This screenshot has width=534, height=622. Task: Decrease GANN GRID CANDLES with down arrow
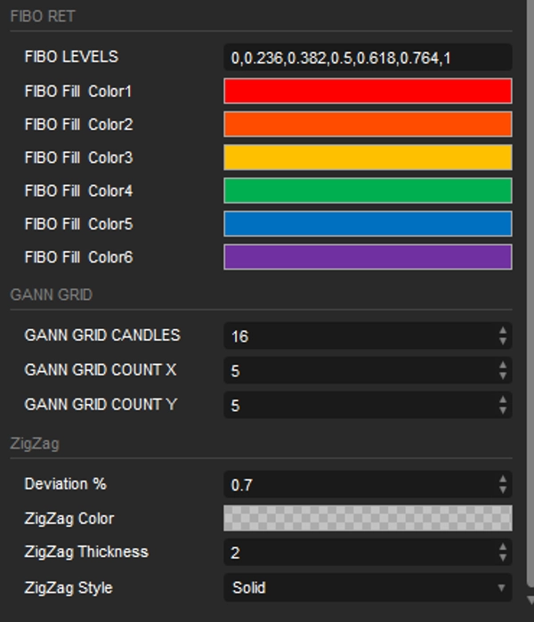click(503, 341)
